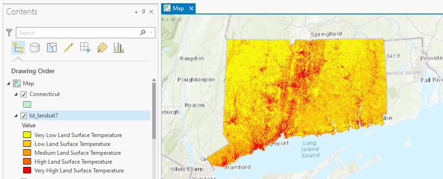
Task: Switch to the Map view tab
Action: (x=178, y=8)
